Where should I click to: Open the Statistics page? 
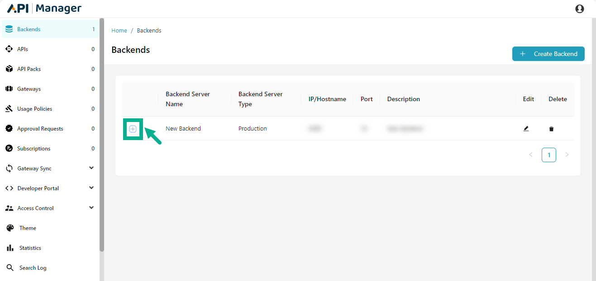point(30,248)
